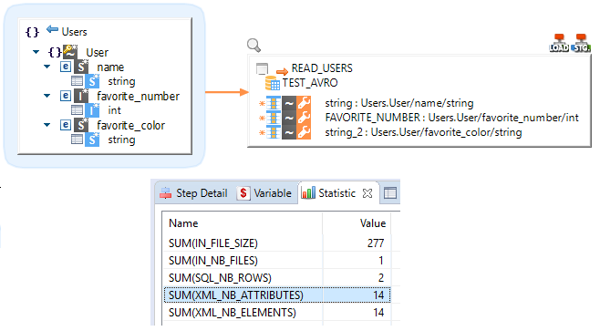Click the READ_USERS mapping title
600x331 pixels.
(322, 68)
